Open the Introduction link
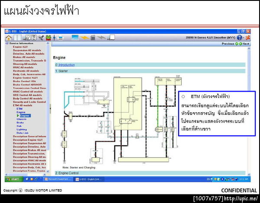260x203 pixels. click(x=66, y=65)
